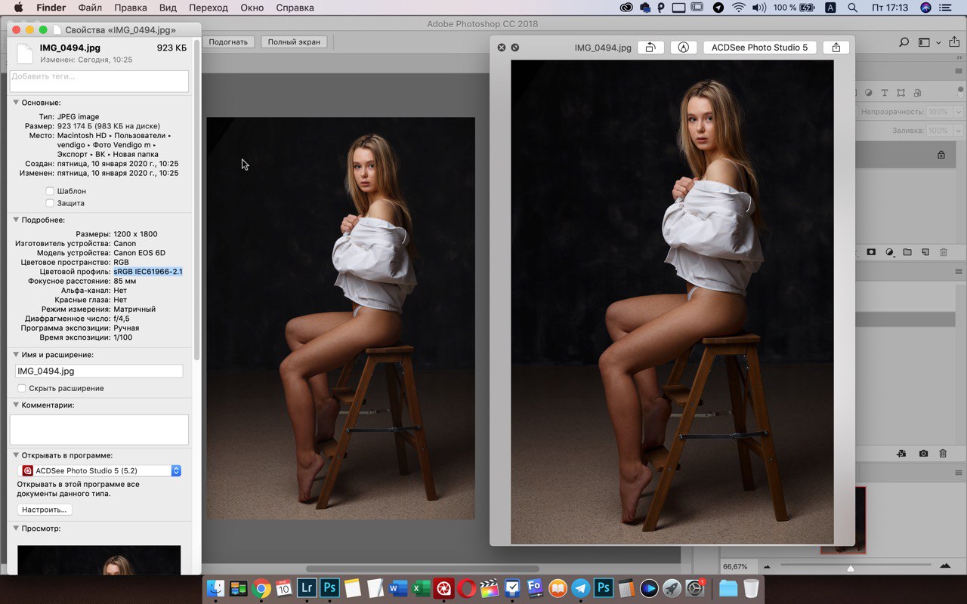This screenshot has height=604, width=967.
Task: Create a new adjustment layer icon
Action: (889, 251)
